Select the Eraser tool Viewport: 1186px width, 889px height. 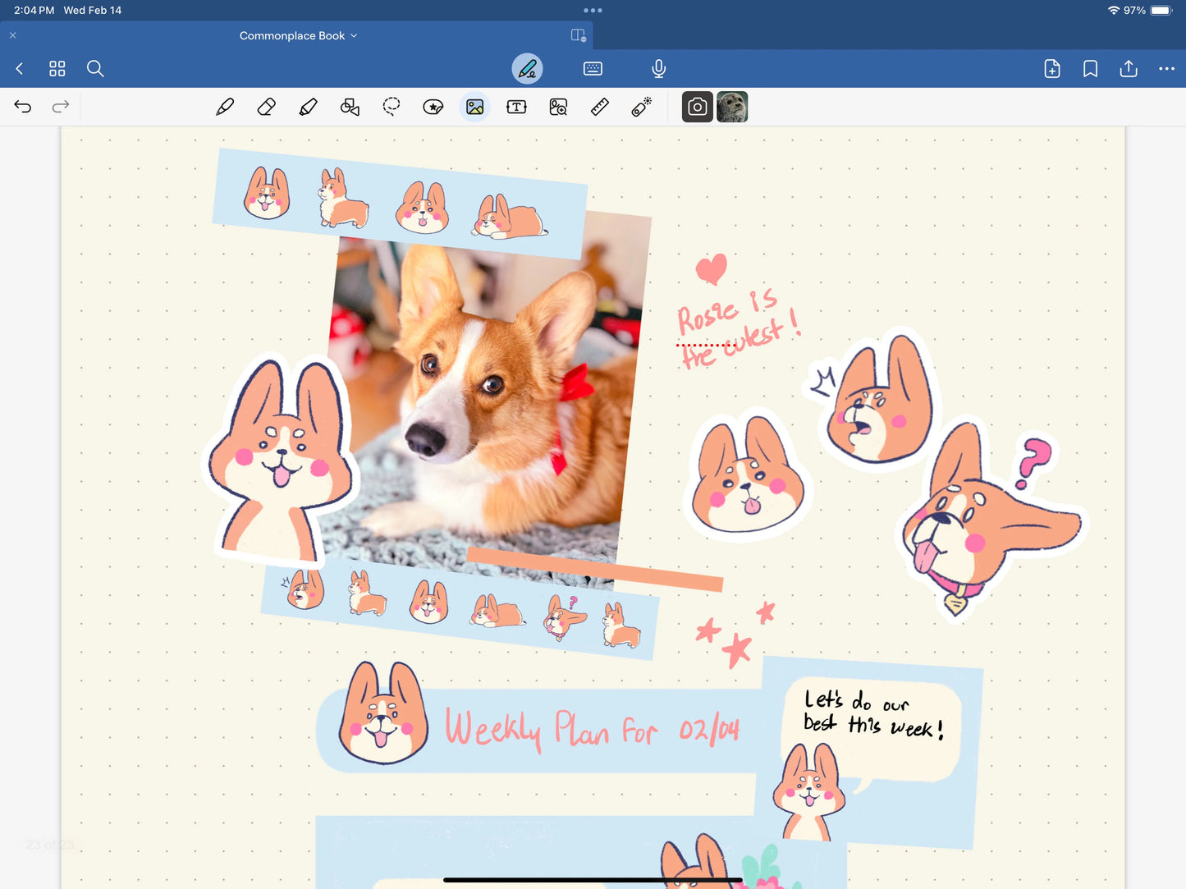tap(266, 107)
